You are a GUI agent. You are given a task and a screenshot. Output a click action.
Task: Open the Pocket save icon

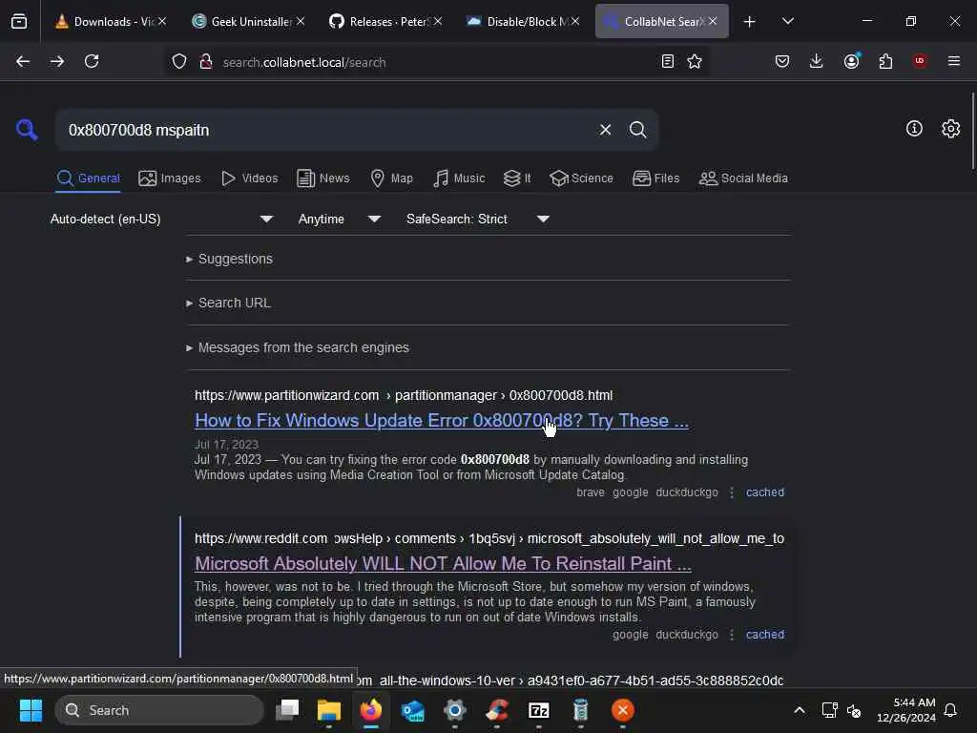click(x=782, y=61)
